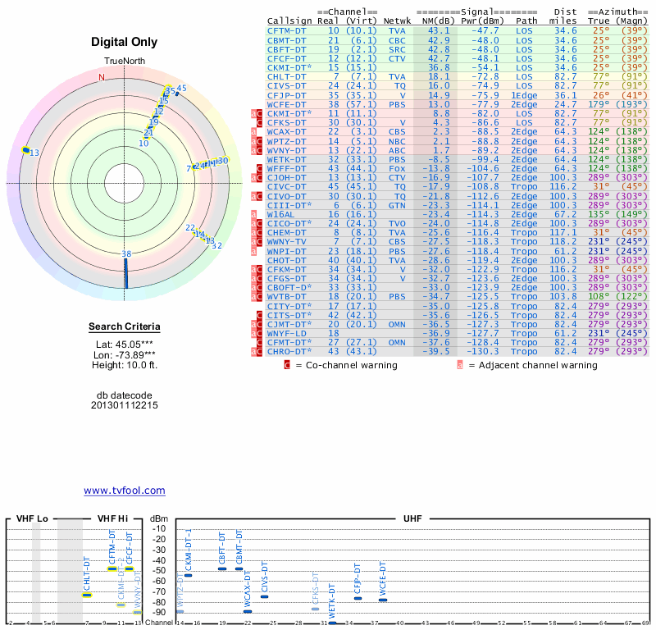
Task: Select callsign CIVS-DT in the table
Action: pyautogui.click(x=286, y=86)
